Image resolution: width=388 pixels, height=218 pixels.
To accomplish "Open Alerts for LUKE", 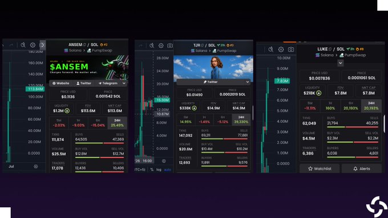I will [362, 168].
